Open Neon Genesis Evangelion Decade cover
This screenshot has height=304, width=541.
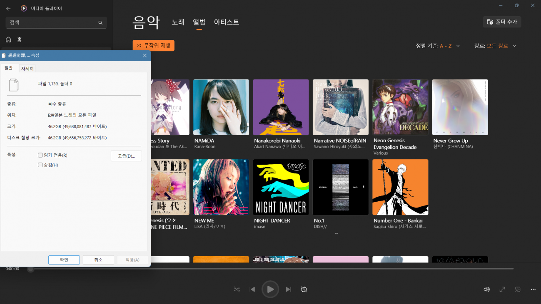click(x=400, y=107)
